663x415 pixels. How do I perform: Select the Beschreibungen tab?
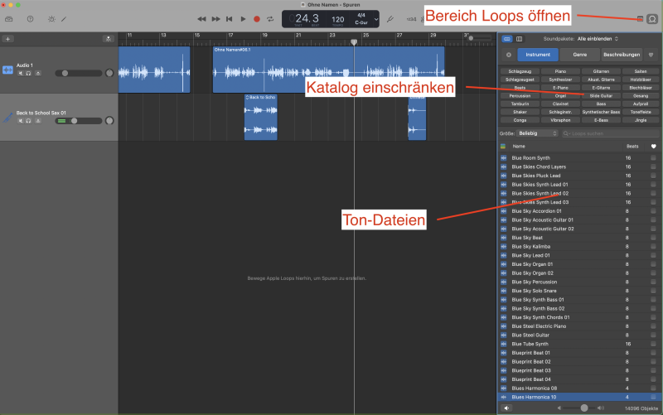pos(622,55)
